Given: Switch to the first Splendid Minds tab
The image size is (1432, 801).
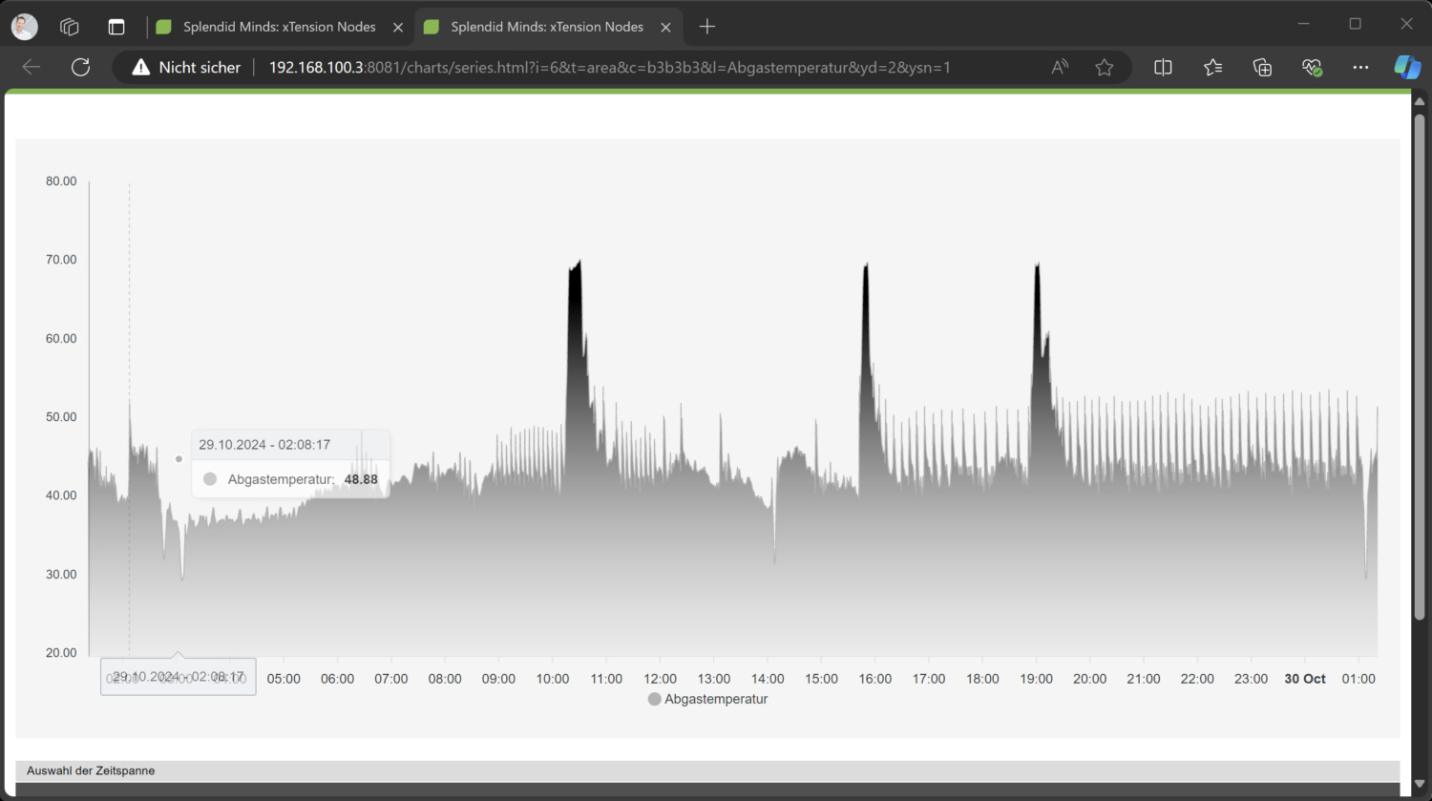Looking at the screenshot, I should click(x=277, y=26).
